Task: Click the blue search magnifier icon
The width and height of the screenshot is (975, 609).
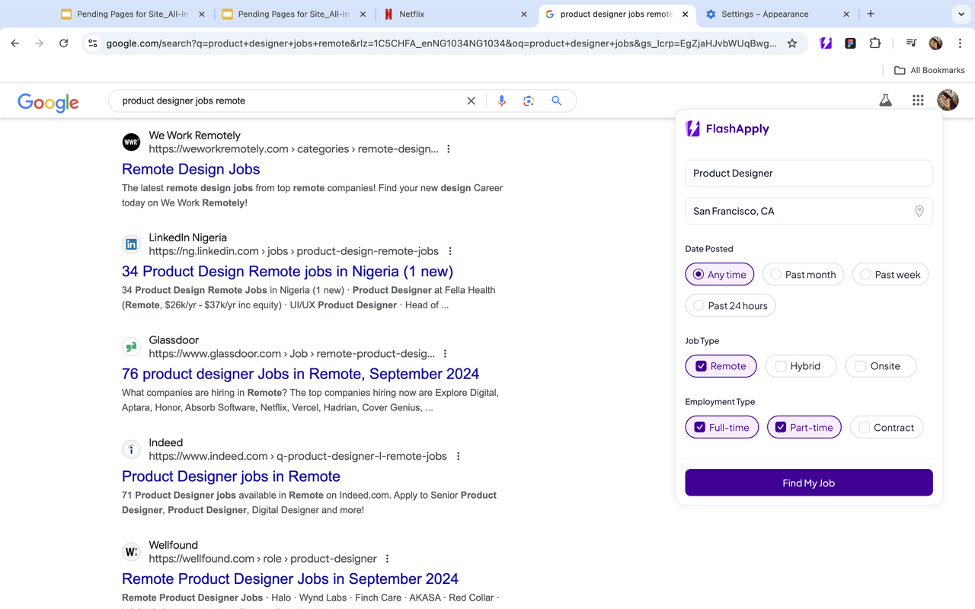Action: pos(557,100)
